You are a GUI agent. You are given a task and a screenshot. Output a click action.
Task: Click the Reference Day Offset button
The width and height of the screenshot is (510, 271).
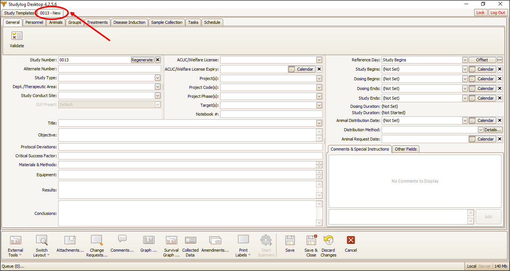click(482, 60)
